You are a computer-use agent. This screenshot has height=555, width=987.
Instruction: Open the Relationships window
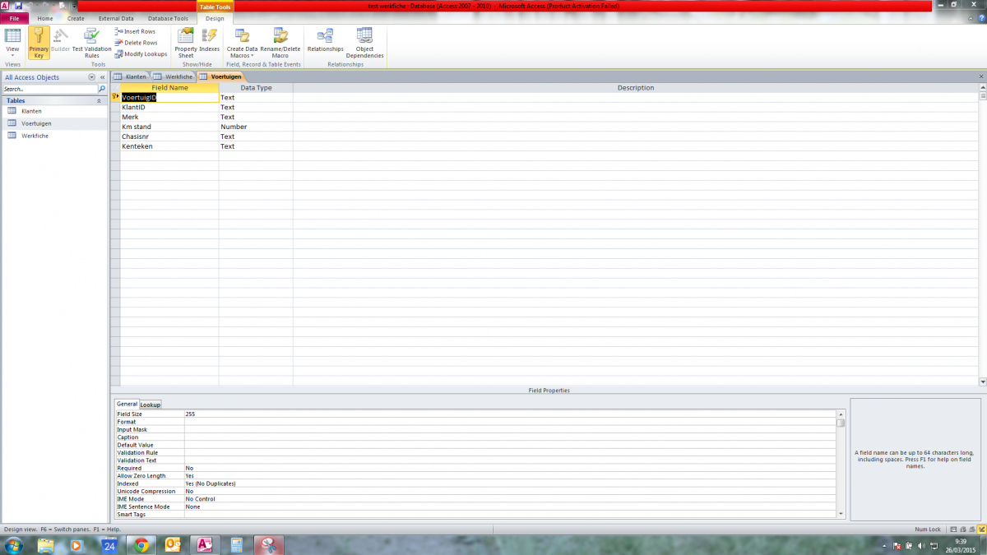[x=325, y=41]
